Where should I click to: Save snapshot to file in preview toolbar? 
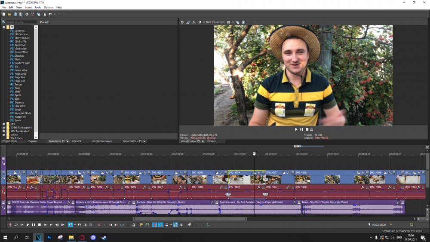243,22
